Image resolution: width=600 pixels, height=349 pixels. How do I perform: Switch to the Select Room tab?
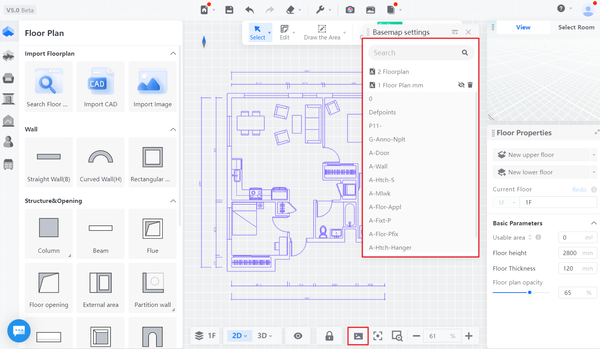point(576,27)
